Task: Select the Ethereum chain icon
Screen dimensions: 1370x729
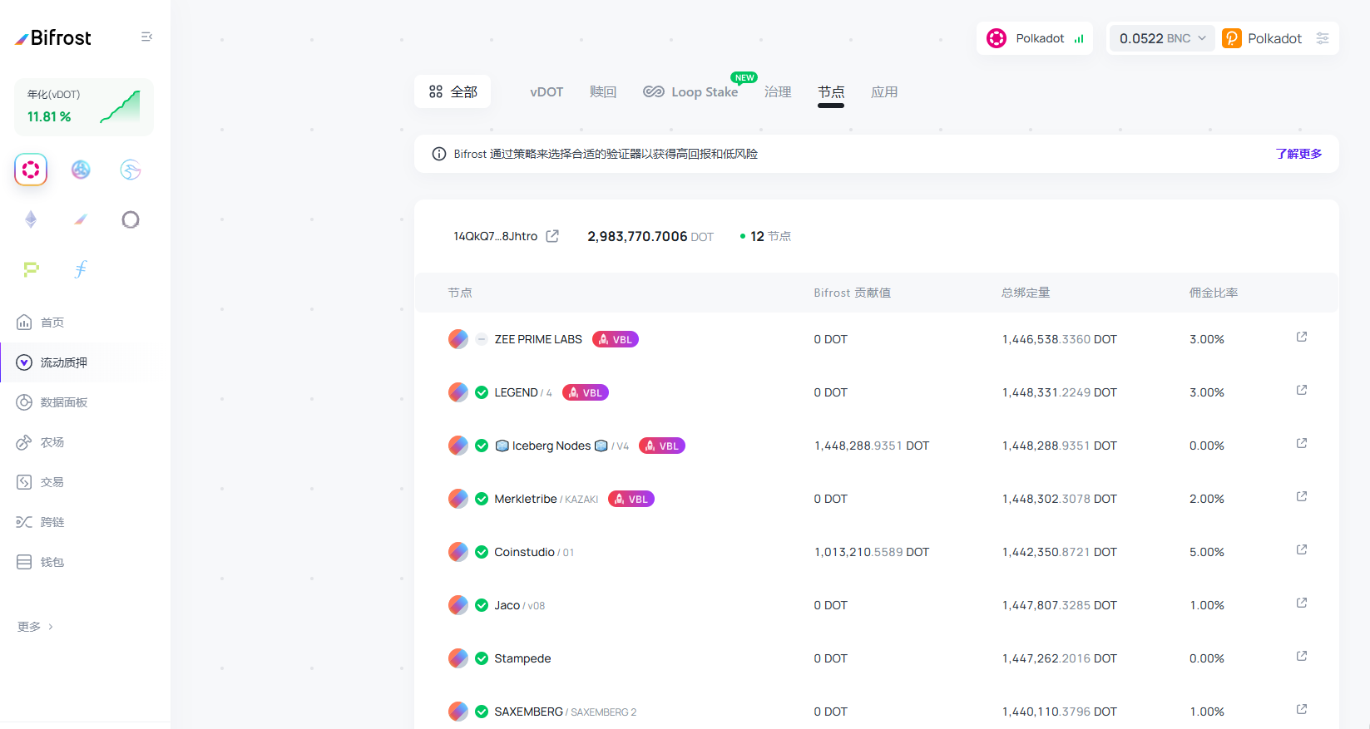Action: pos(31,219)
